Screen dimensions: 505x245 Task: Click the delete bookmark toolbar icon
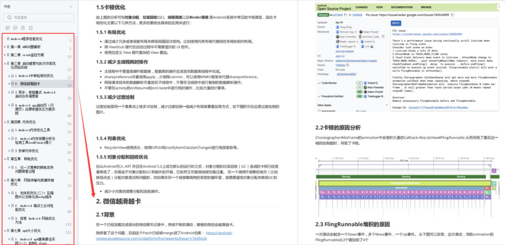click(30, 28)
